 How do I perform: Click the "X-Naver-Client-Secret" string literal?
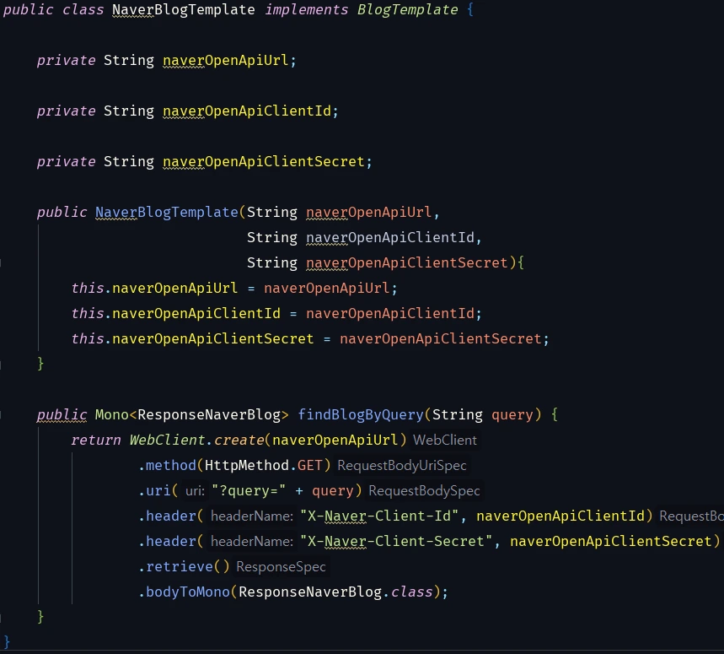pos(395,542)
